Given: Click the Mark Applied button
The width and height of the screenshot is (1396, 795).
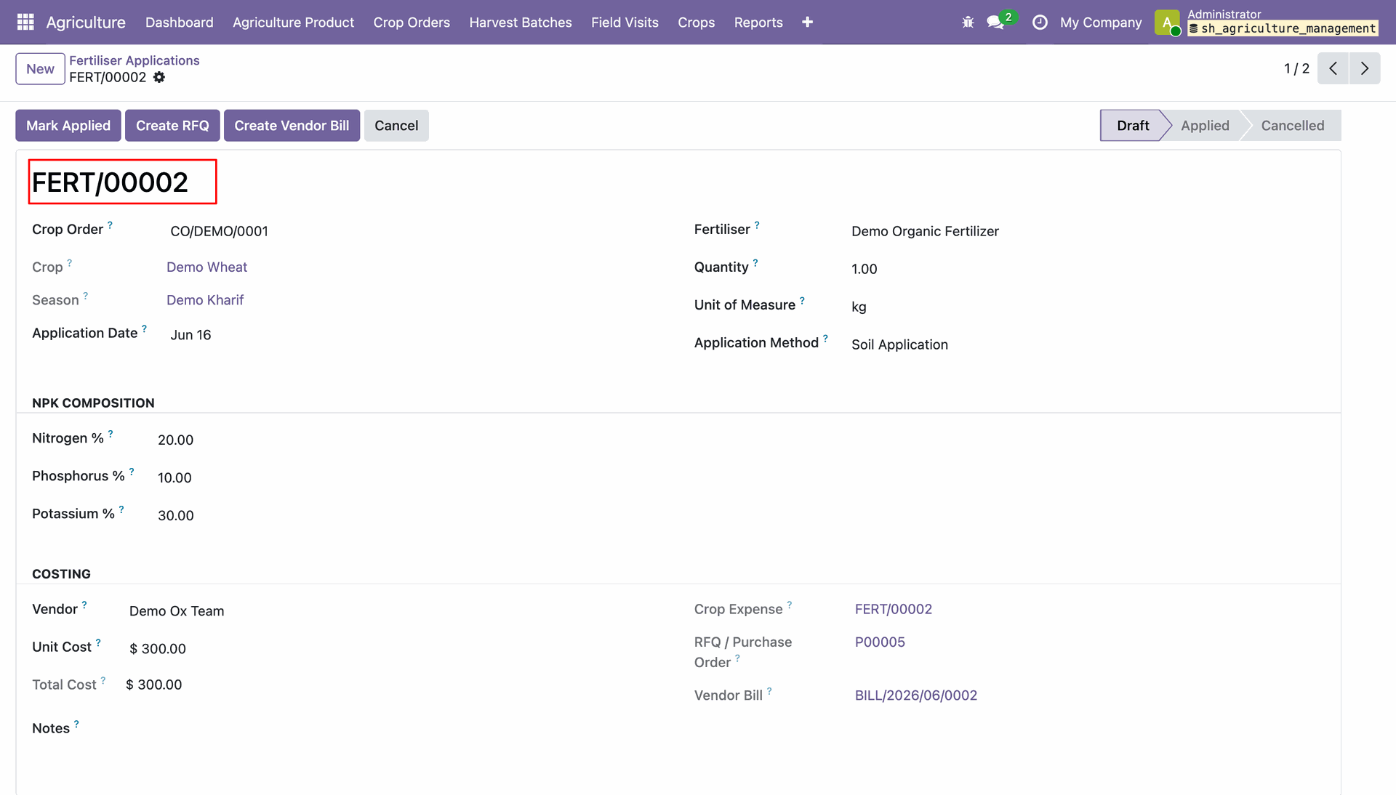Looking at the screenshot, I should pos(68,126).
